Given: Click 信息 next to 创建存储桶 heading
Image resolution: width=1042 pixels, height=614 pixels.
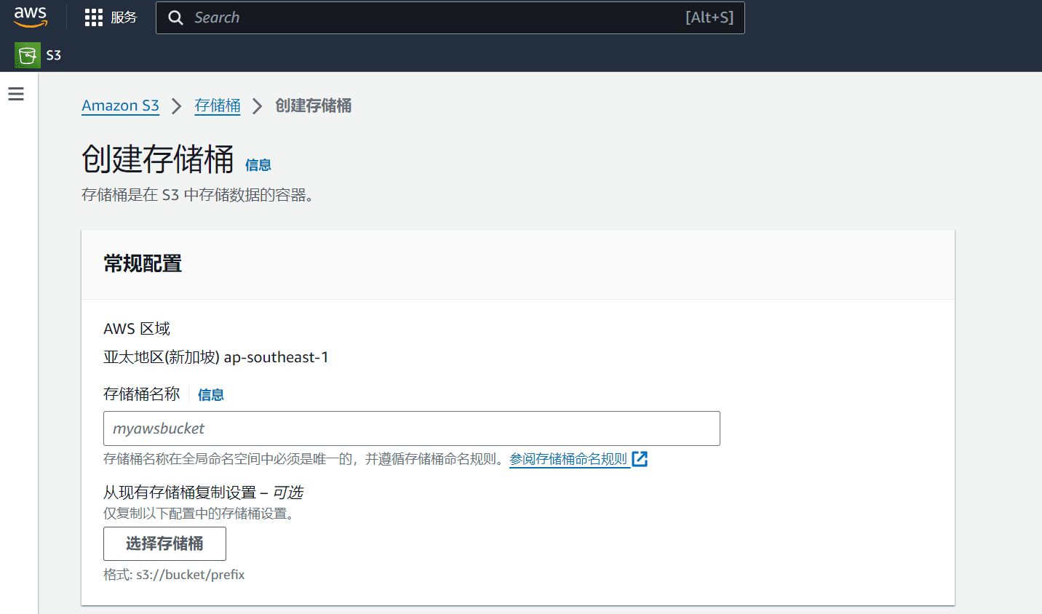Looking at the screenshot, I should [x=258, y=165].
